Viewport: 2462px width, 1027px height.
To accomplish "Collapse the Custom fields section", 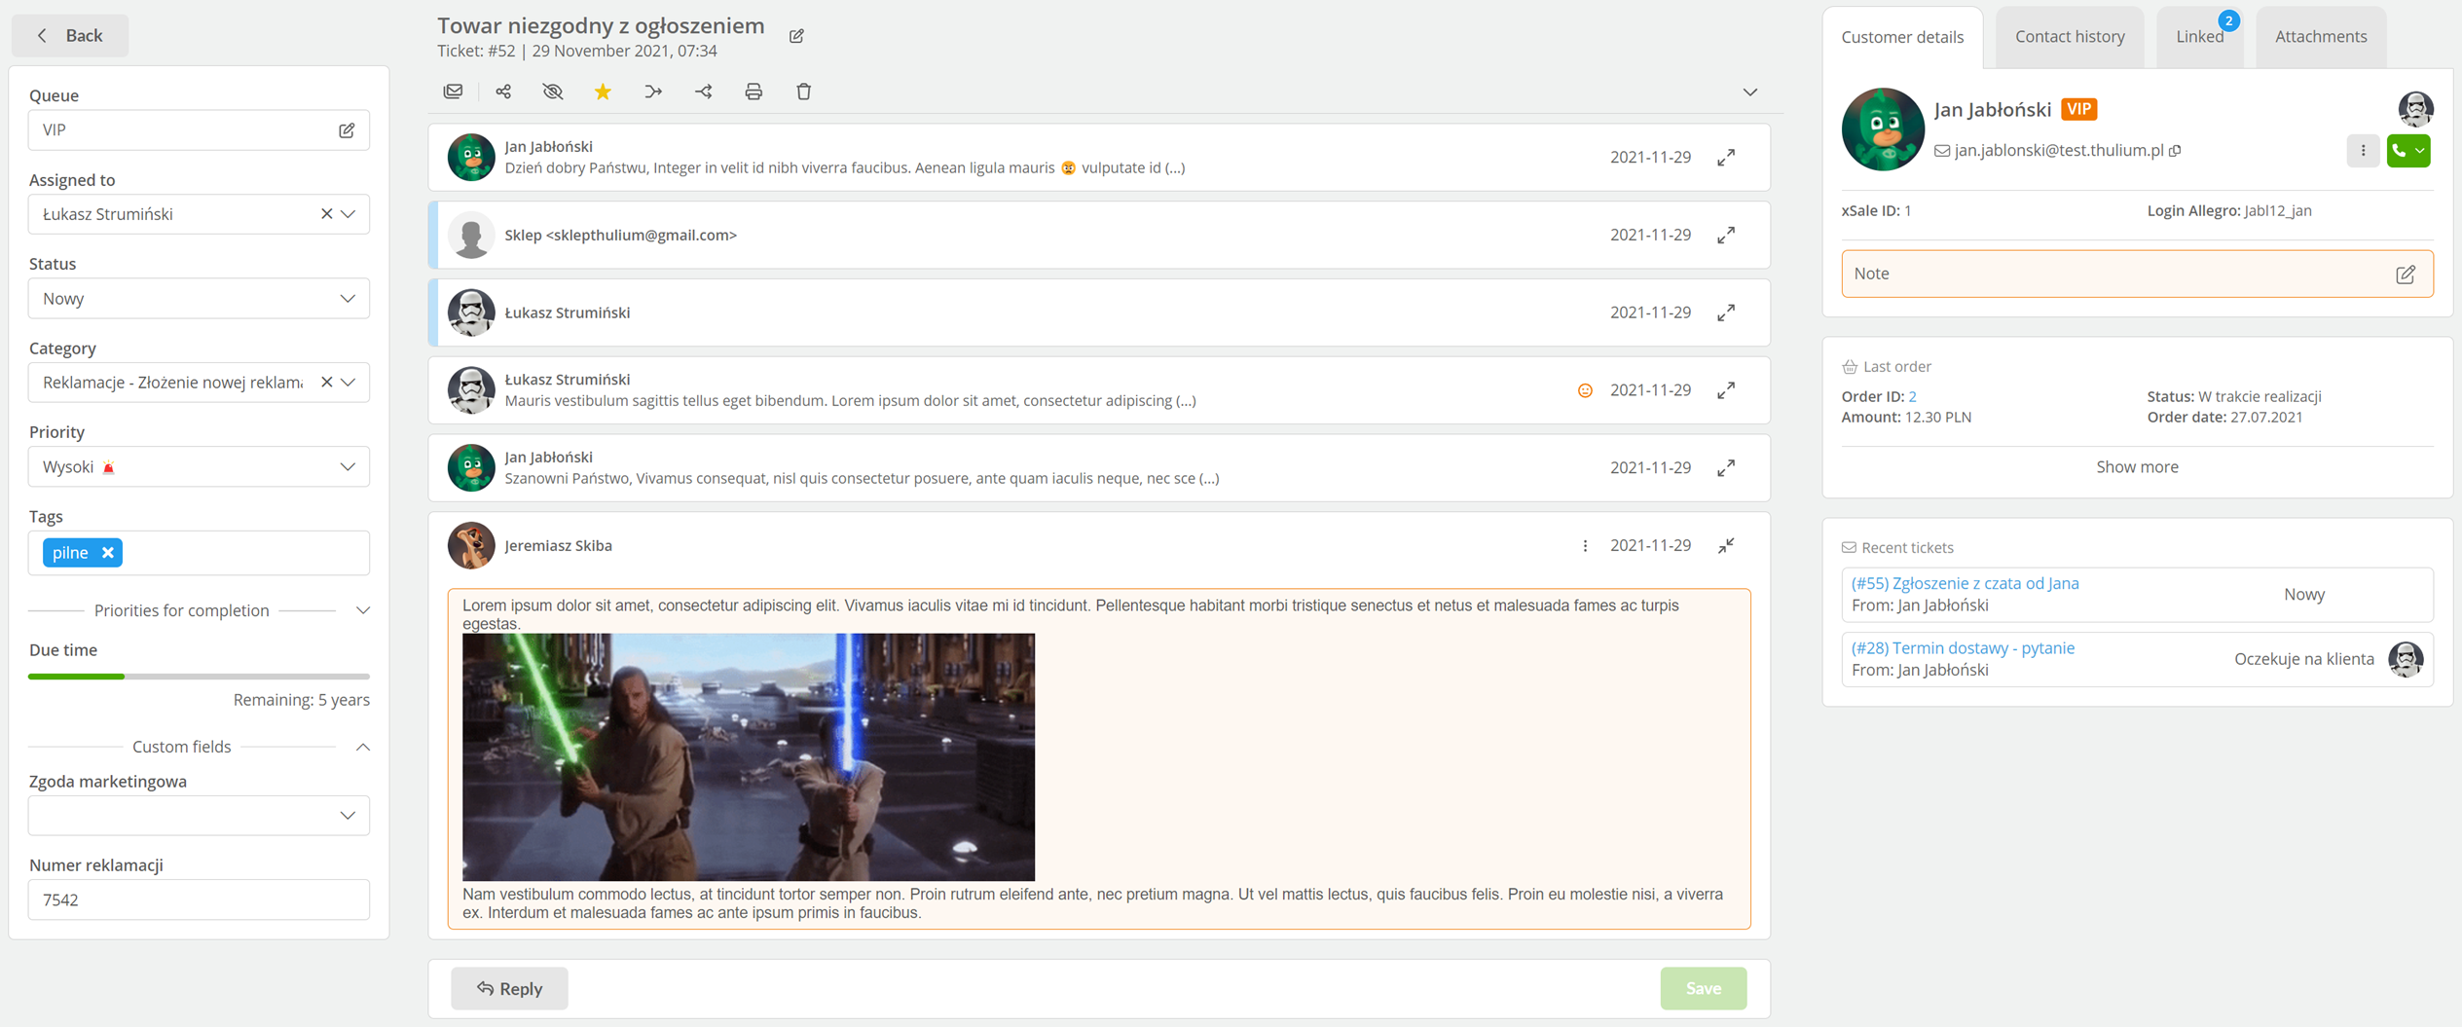I will pyautogui.click(x=362, y=747).
